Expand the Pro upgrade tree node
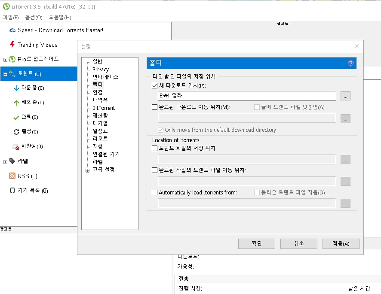381x294 pixels. point(5,60)
